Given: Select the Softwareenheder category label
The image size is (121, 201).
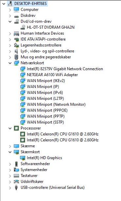Looking at the screenshot, I should tap(35, 164).
